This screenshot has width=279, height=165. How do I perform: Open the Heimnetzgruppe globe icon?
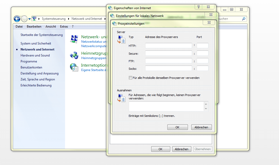pyautogui.click(x=74, y=55)
